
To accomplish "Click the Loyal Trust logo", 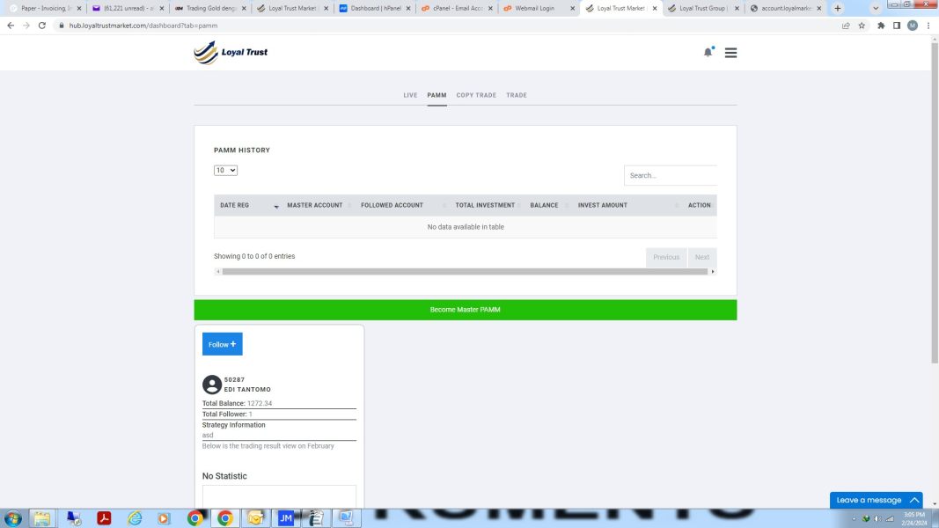I will 231,52.
